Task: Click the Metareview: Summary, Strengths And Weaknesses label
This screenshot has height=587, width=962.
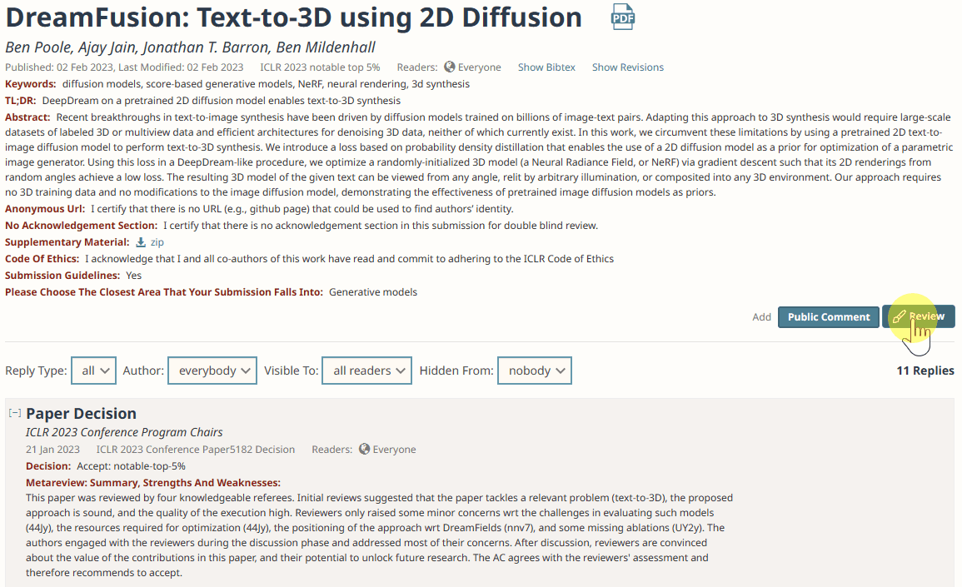Action: click(x=152, y=483)
